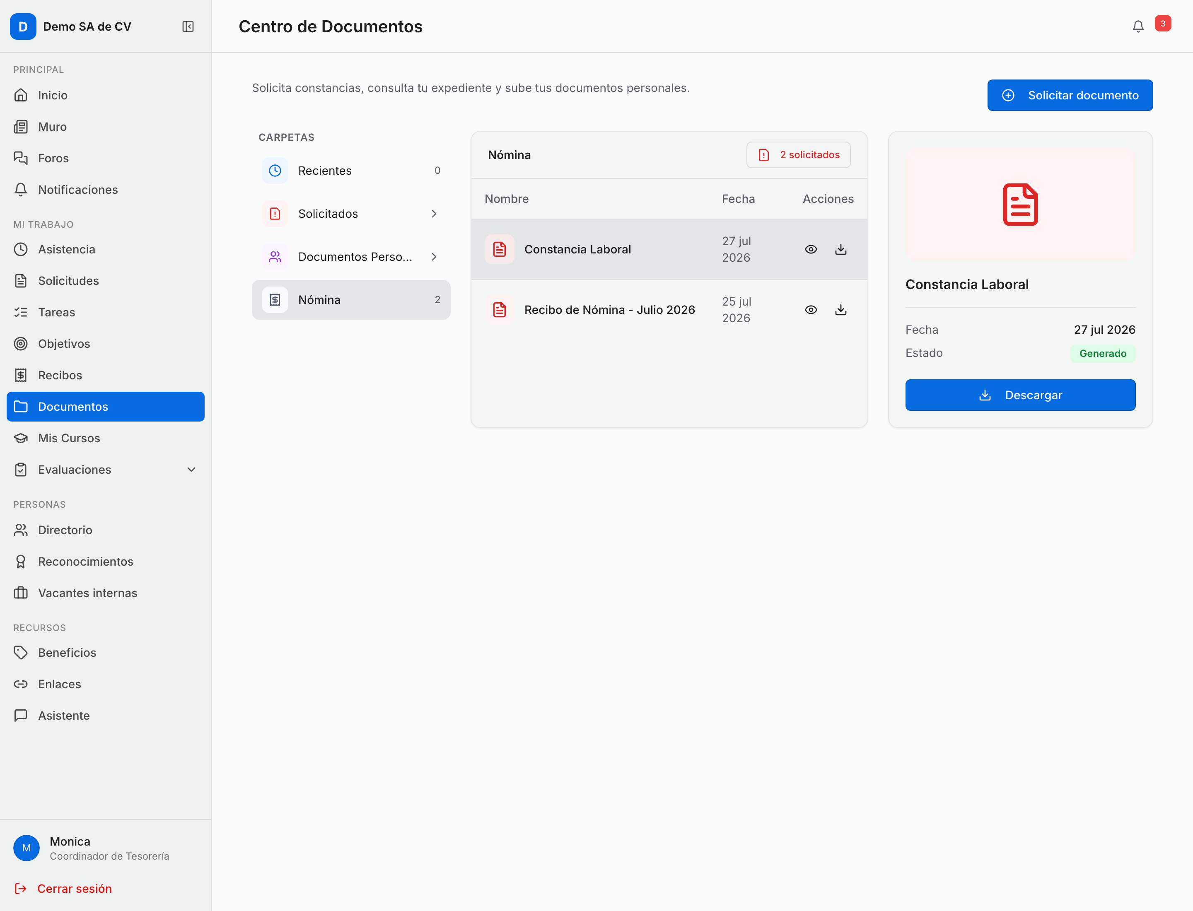Click the Recientes clock icon
The width and height of the screenshot is (1193, 911).
coord(275,171)
